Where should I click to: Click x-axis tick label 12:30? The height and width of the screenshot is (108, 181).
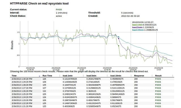point(82,70)
